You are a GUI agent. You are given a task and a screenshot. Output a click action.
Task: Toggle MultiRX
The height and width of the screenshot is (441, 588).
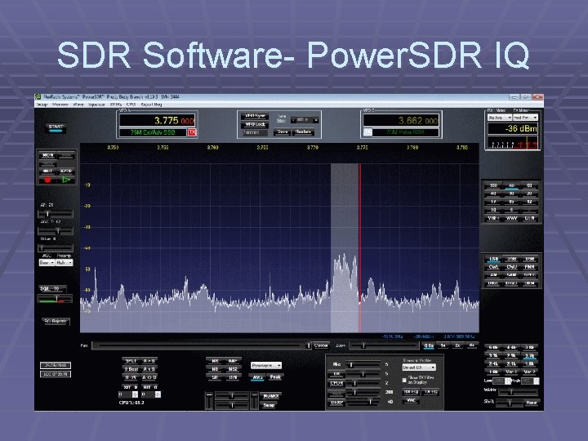coord(270,396)
